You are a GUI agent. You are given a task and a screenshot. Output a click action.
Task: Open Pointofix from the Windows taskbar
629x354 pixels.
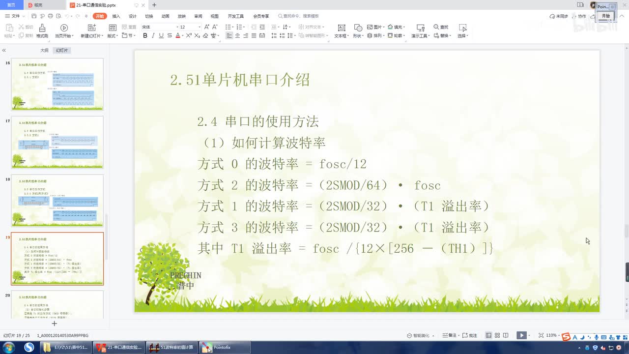point(225,348)
